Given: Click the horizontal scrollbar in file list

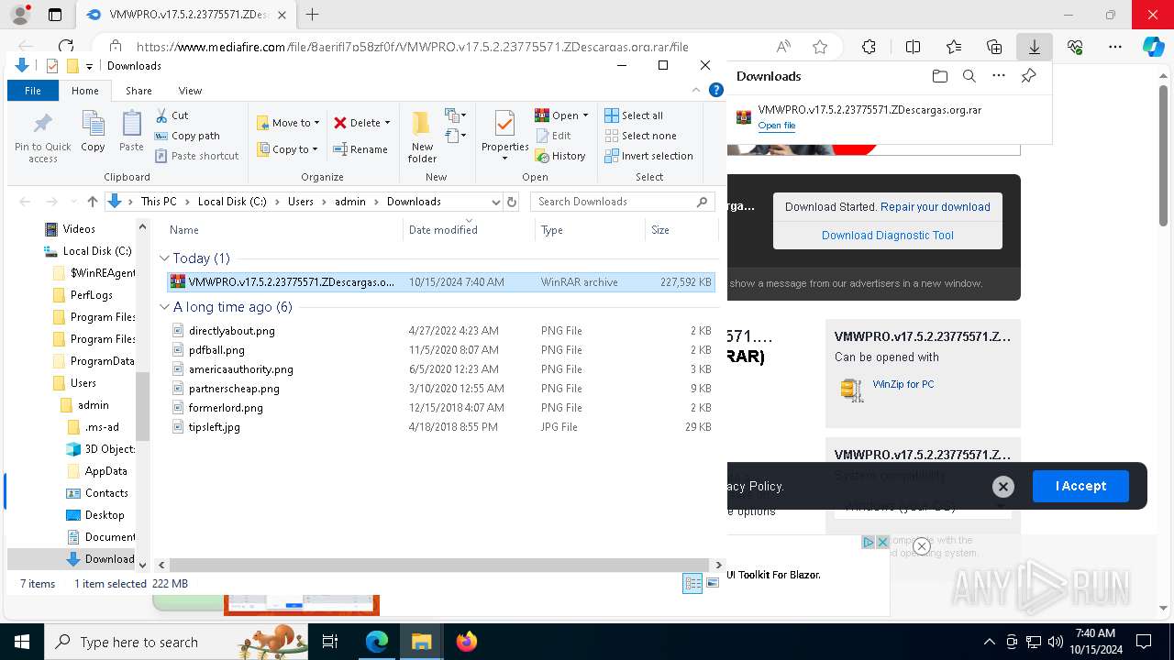Looking at the screenshot, I should 438,566.
